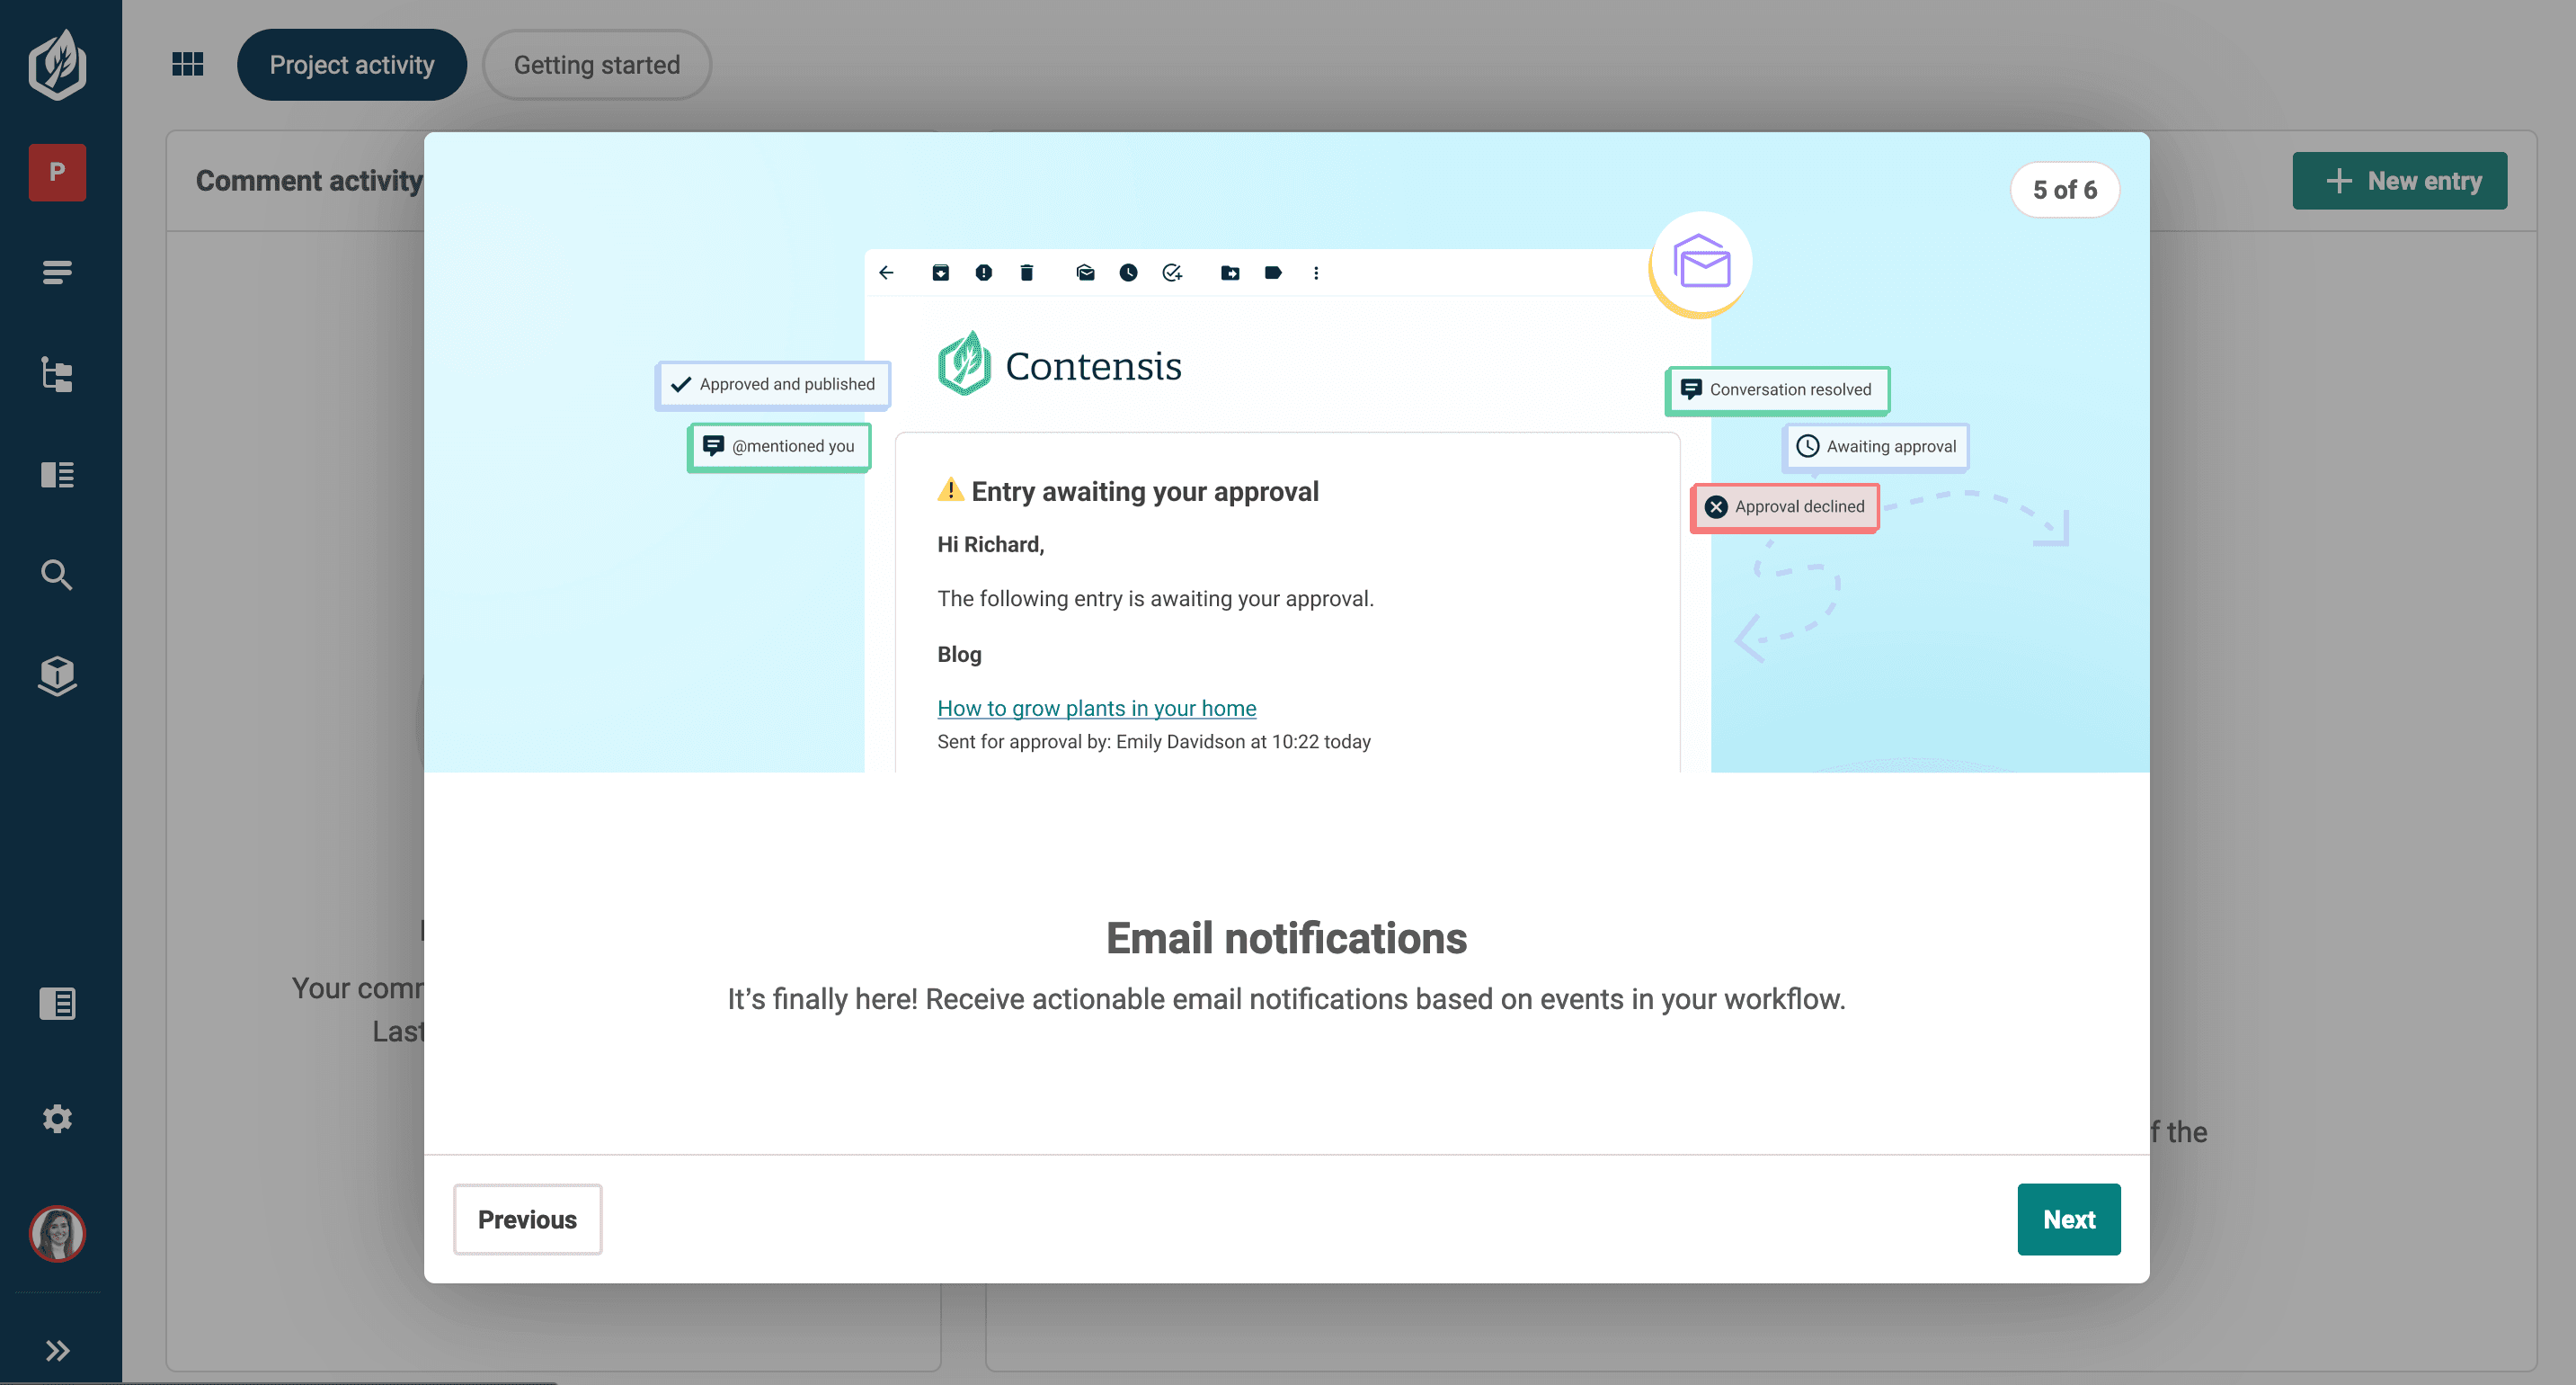2576x1385 pixels.
Task: Open 'How to grow plants in your home' link
Action: [1096, 709]
